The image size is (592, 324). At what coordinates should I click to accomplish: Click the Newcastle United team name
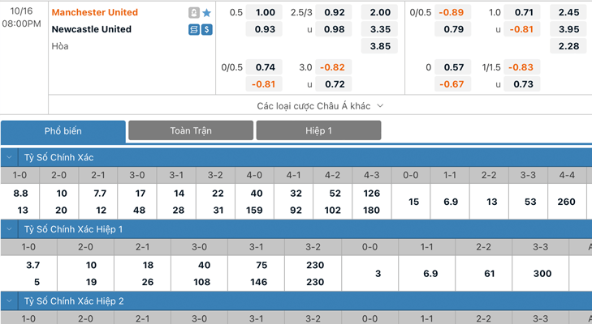click(92, 29)
